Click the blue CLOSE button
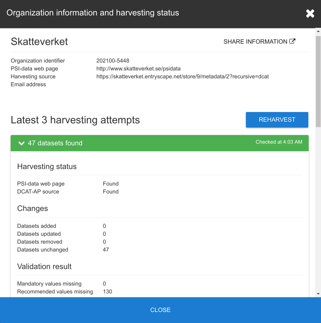 [160, 310]
